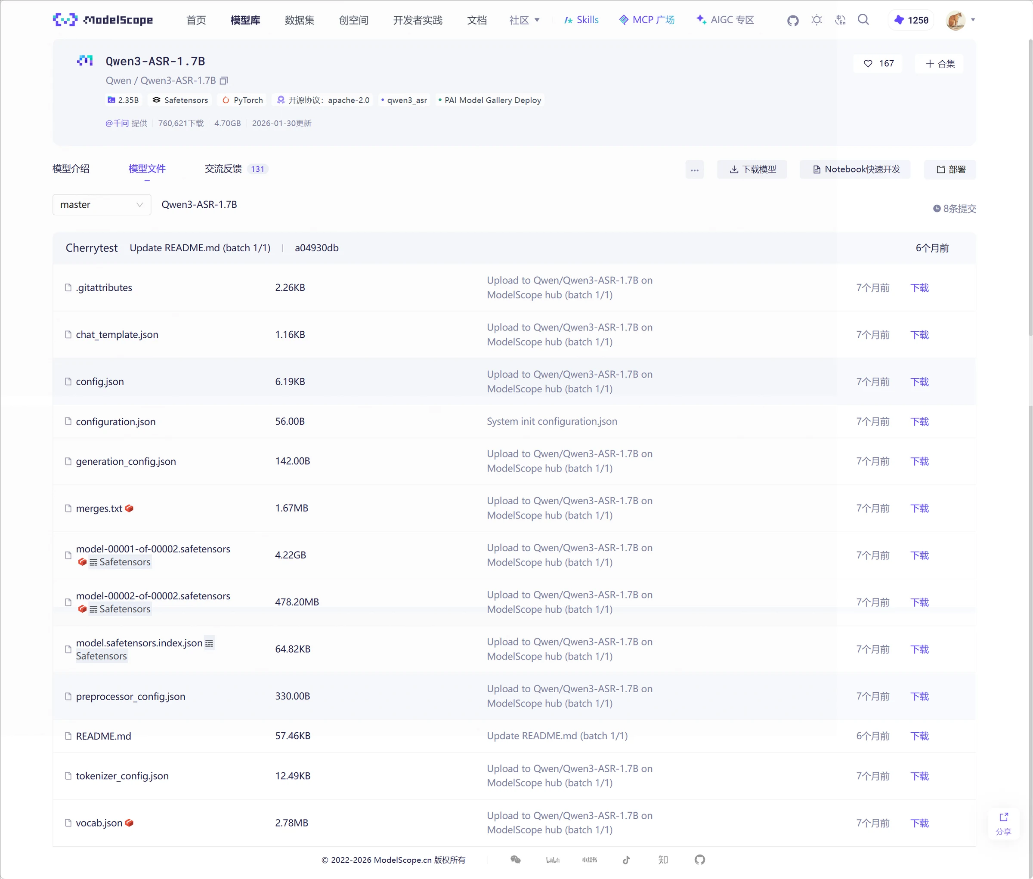Open 数据集 in the navigation bar
The height and width of the screenshot is (879, 1033).
pyautogui.click(x=300, y=20)
